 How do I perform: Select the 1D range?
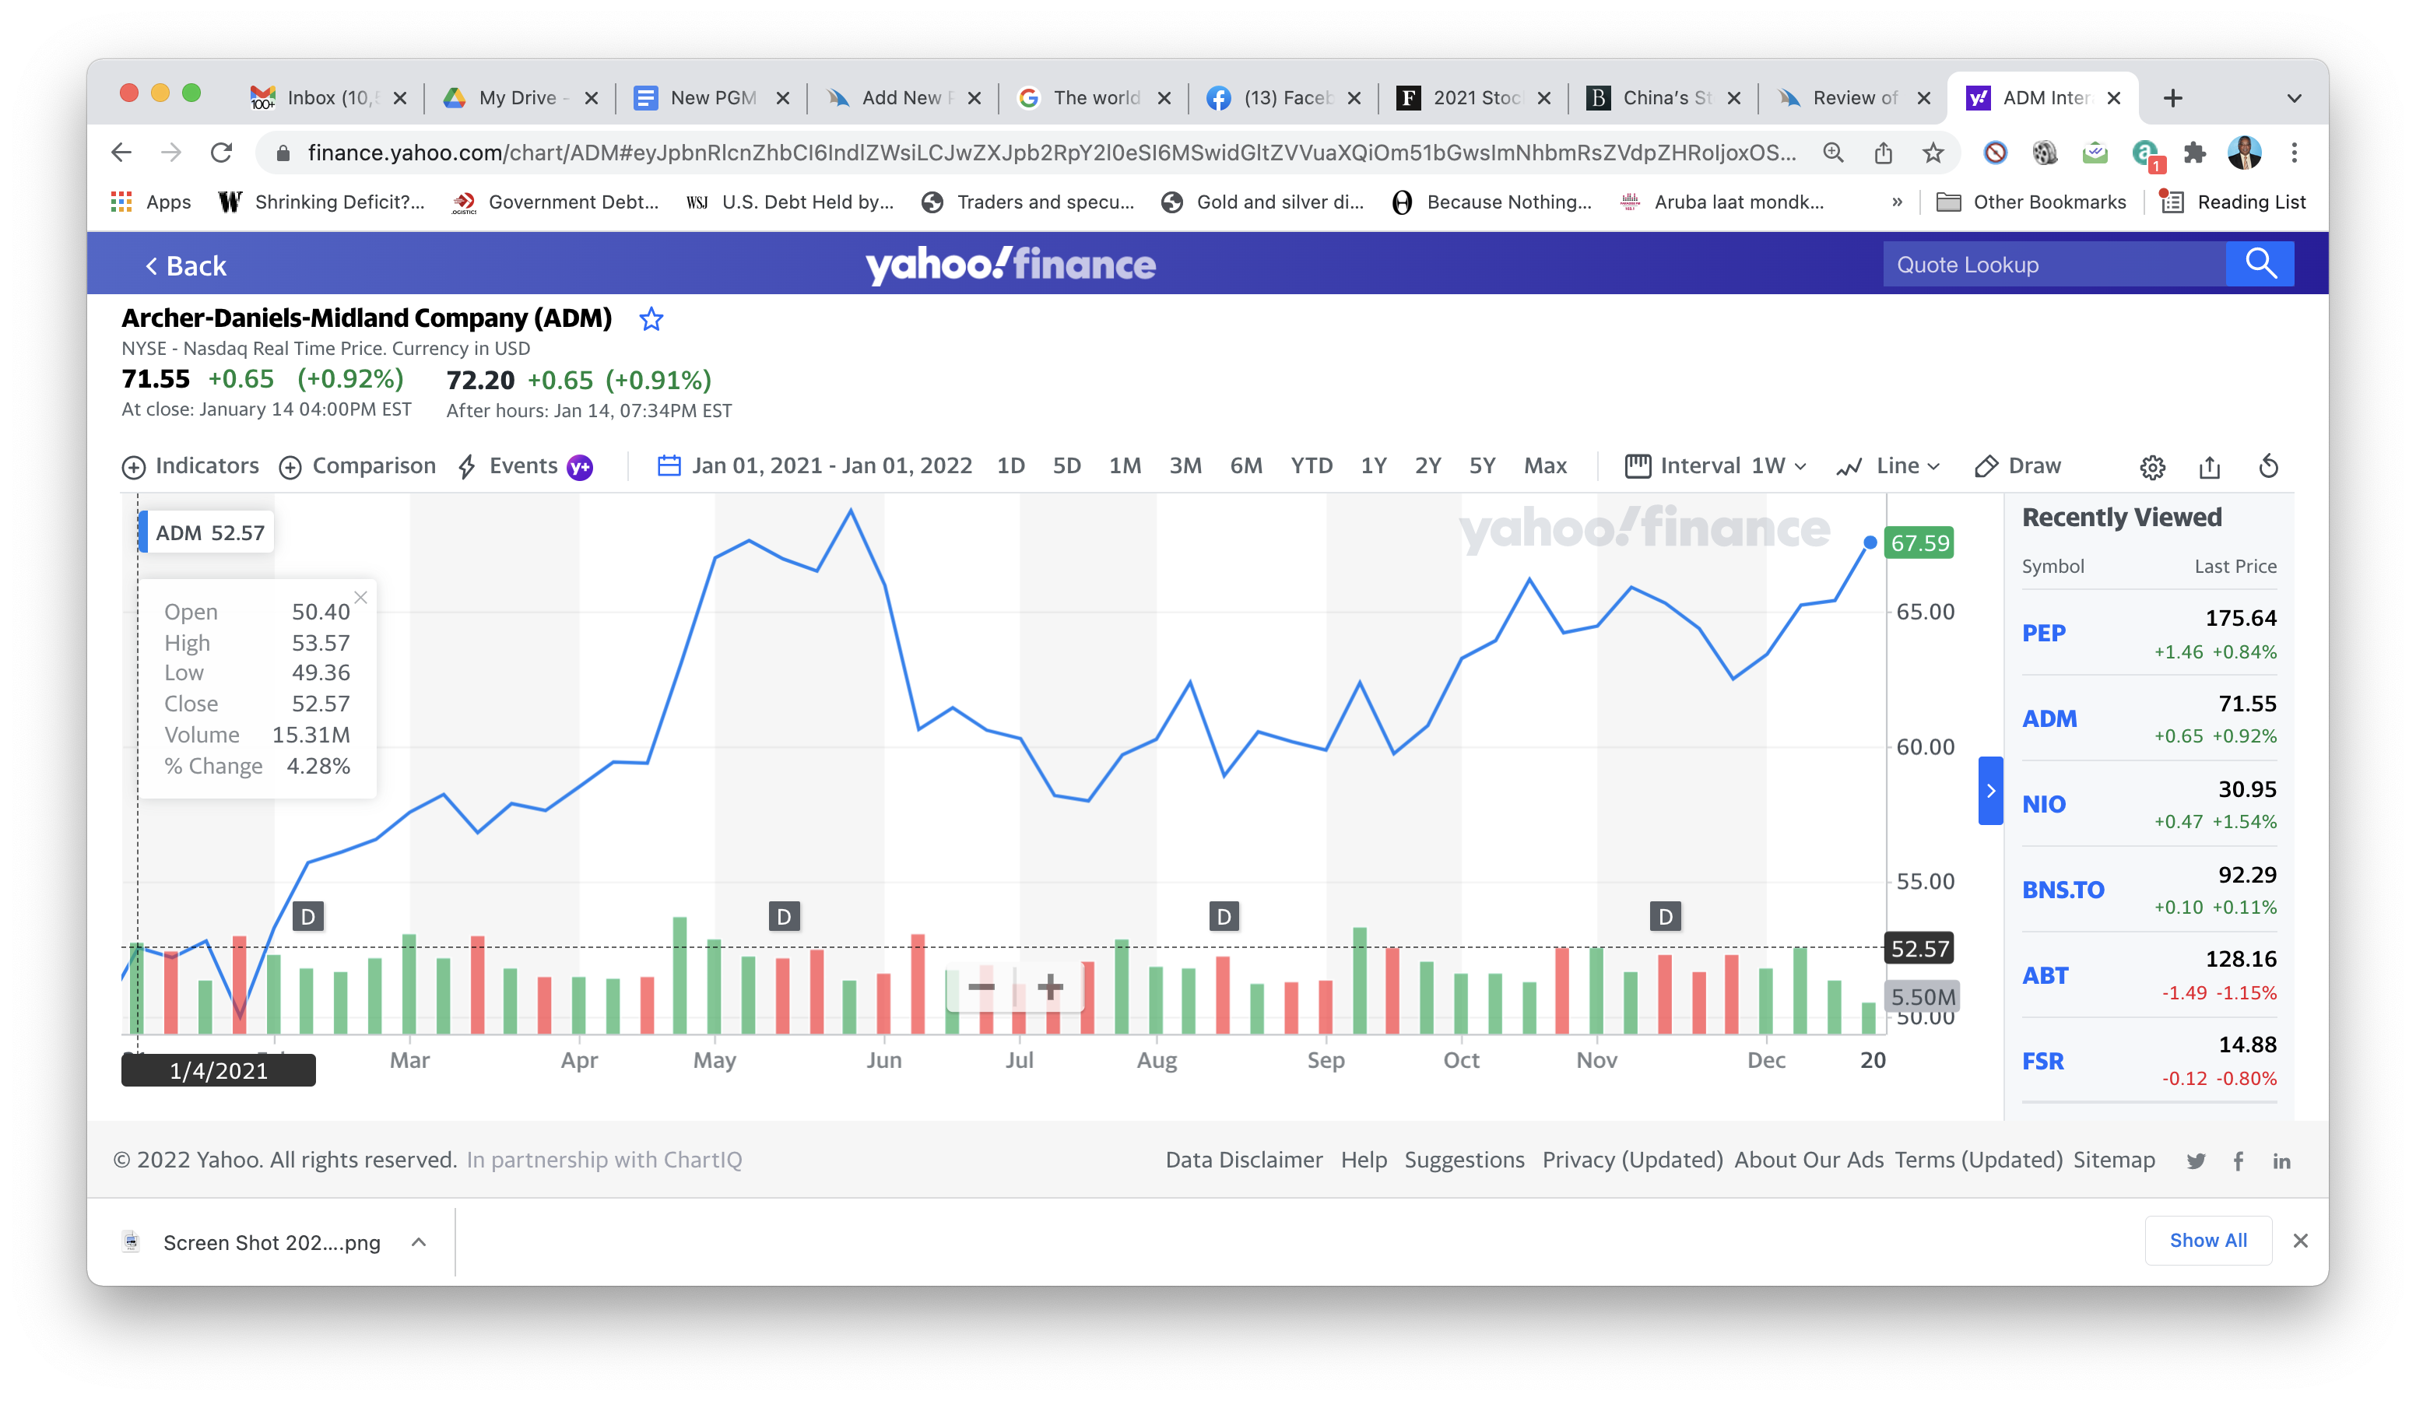[x=1010, y=466]
